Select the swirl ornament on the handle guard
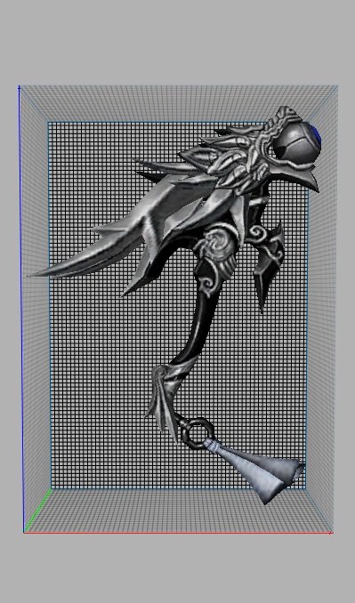This screenshot has width=355, height=603. point(213,245)
